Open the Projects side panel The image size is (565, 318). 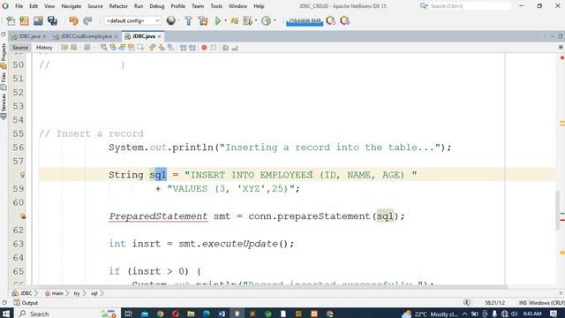[x=4, y=56]
